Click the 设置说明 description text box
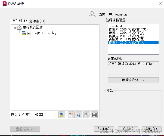164x136 pixels. coord(133,68)
